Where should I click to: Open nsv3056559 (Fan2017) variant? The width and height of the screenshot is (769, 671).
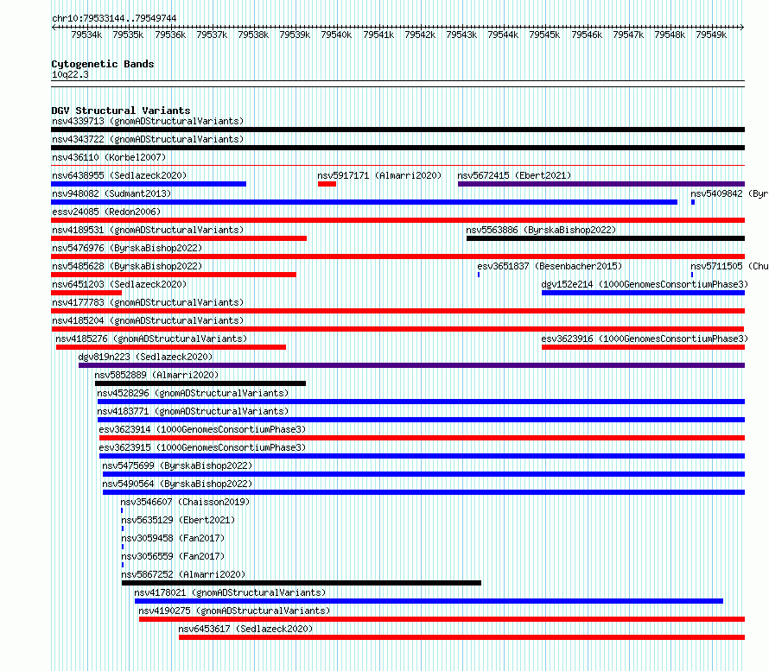173,556
